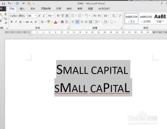Open underline style dropdown arrow
Image resolution: width=167 pixels, height=129 pixels.
pos(24,22)
